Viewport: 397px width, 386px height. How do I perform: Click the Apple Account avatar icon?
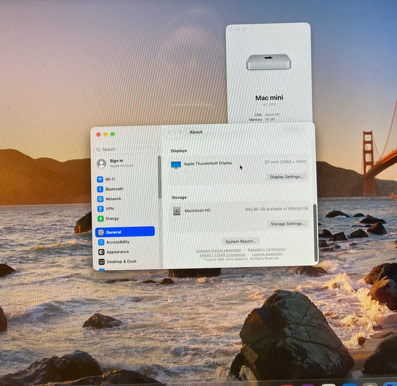point(101,163)
